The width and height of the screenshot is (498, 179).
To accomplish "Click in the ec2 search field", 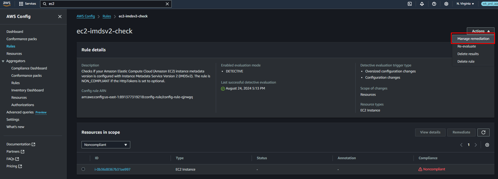I will pos(106,4).
